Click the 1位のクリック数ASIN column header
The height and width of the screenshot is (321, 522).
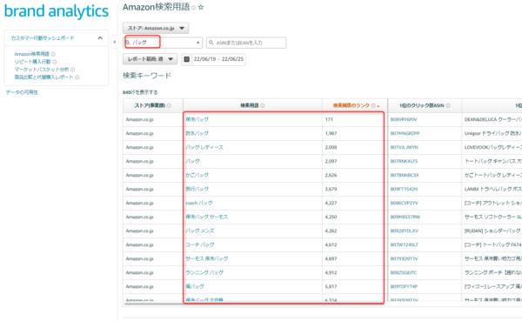(422, 105)
